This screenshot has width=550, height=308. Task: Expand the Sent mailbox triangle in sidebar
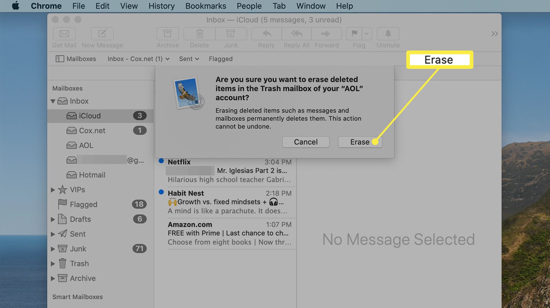53,234
